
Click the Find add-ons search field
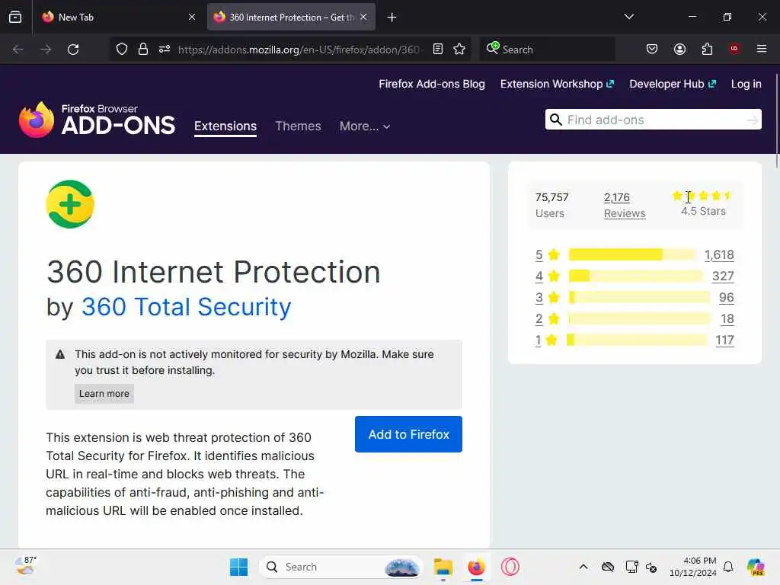click(653, 120)
